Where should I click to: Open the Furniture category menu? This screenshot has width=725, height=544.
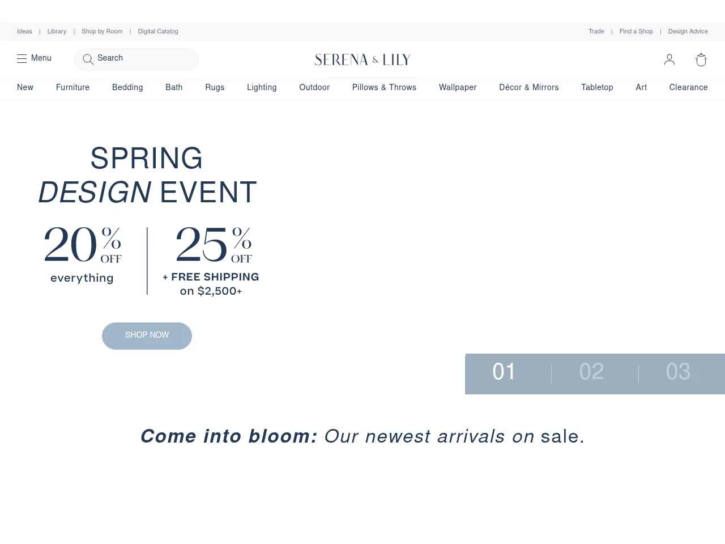[72, 87]
